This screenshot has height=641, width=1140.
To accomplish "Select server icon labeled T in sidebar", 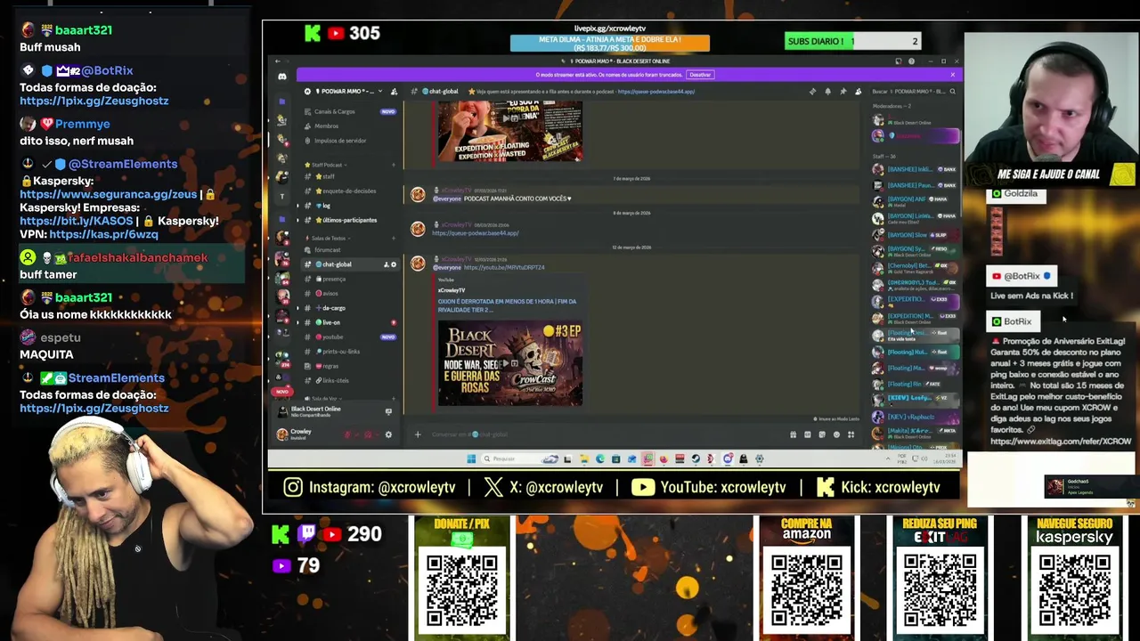I will 282,196.
